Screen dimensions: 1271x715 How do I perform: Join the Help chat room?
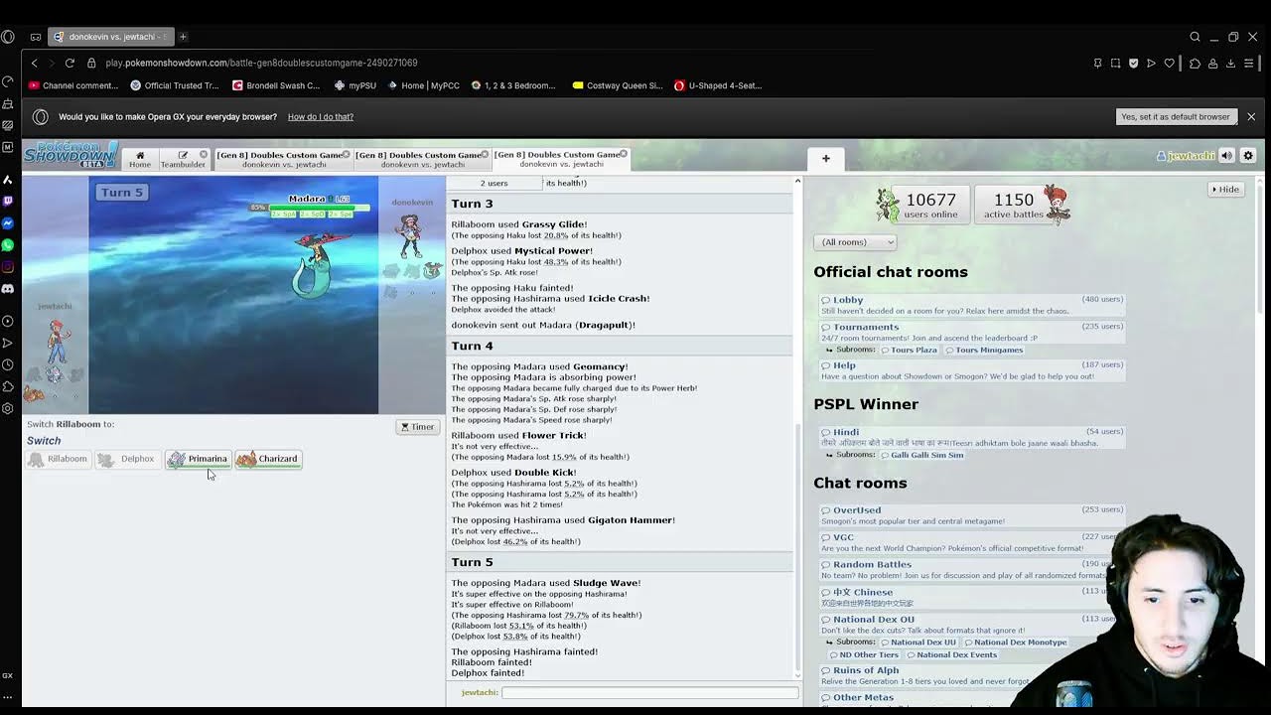[x=972, y=370]
